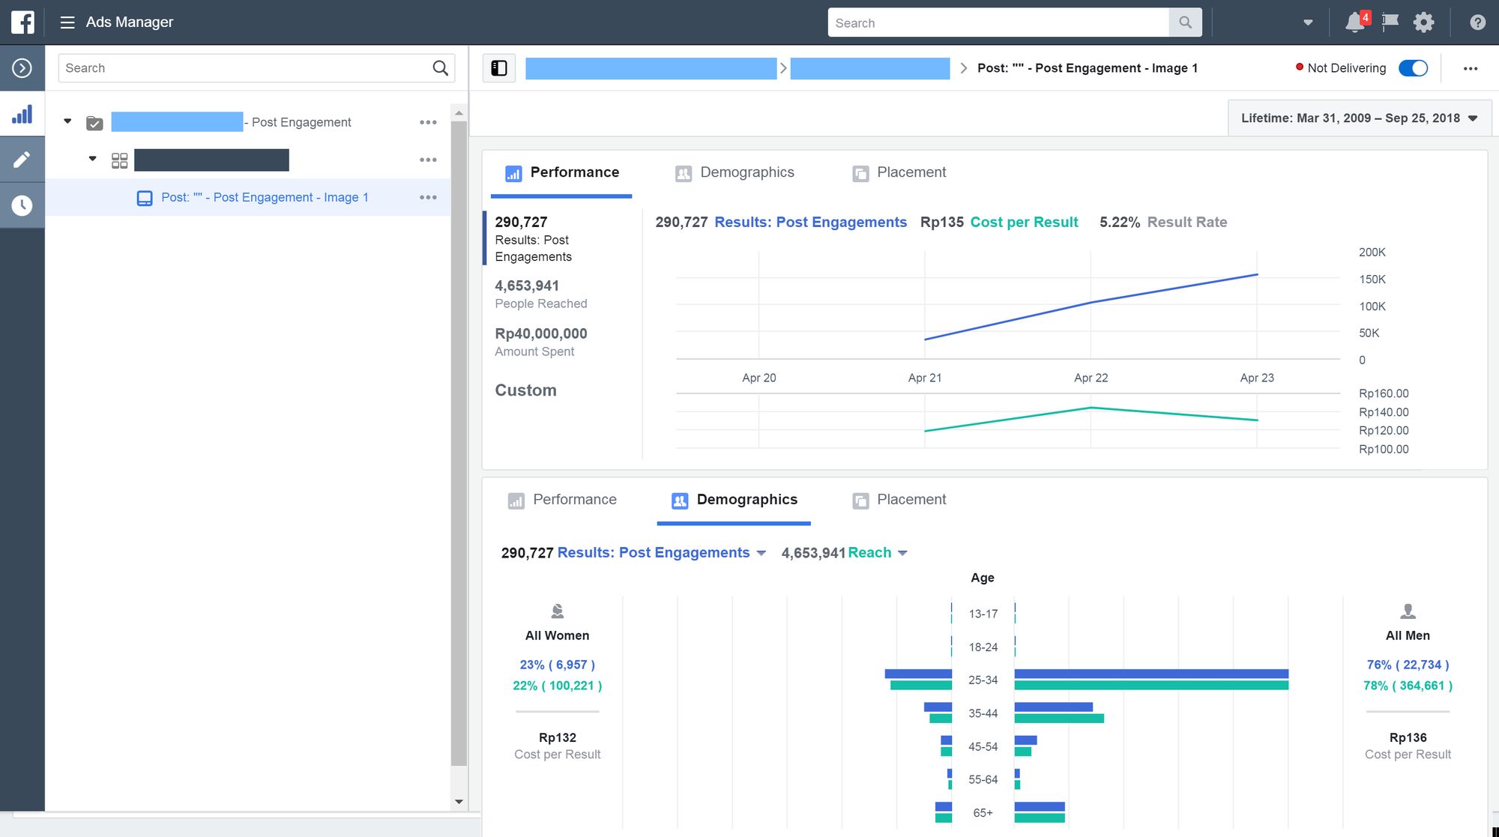Toggle the side panel layout icon

(499, 68)
